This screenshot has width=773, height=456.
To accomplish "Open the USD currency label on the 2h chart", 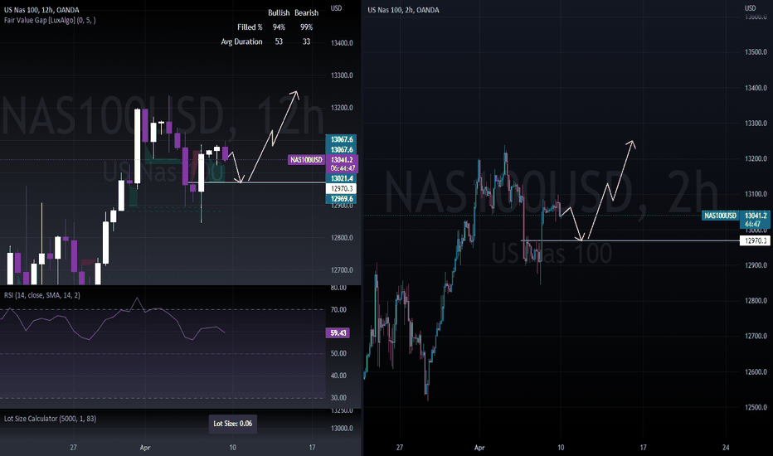I will (x=750, y=8).
